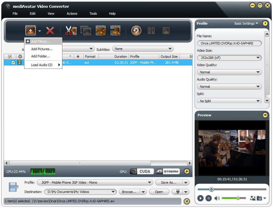Take a snapshot with camera icon
273x208 pixels.
pyautogui.click(x=259, y=198)
